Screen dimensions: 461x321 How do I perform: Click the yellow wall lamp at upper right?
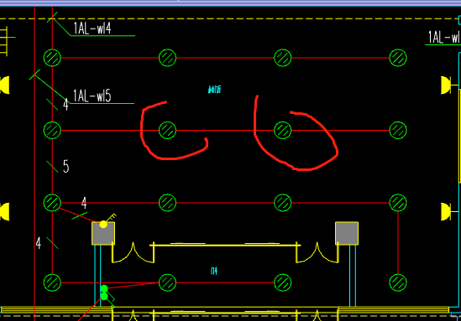(x=446, y=85)
